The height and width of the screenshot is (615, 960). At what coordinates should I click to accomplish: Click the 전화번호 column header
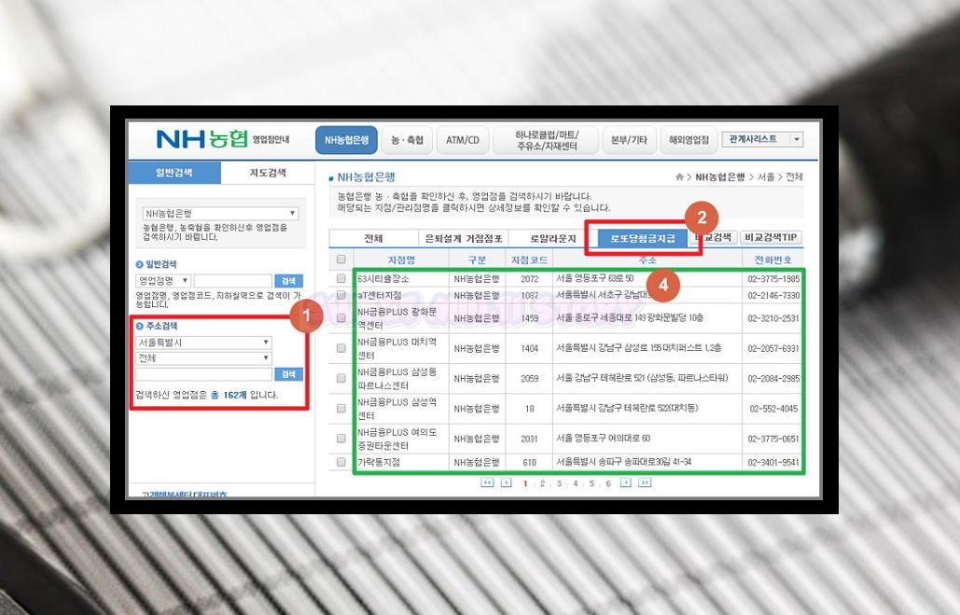[772, 259]
